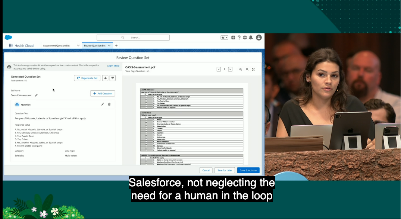Open the Favorites list dropdown arrow

(x=226, y=38)
